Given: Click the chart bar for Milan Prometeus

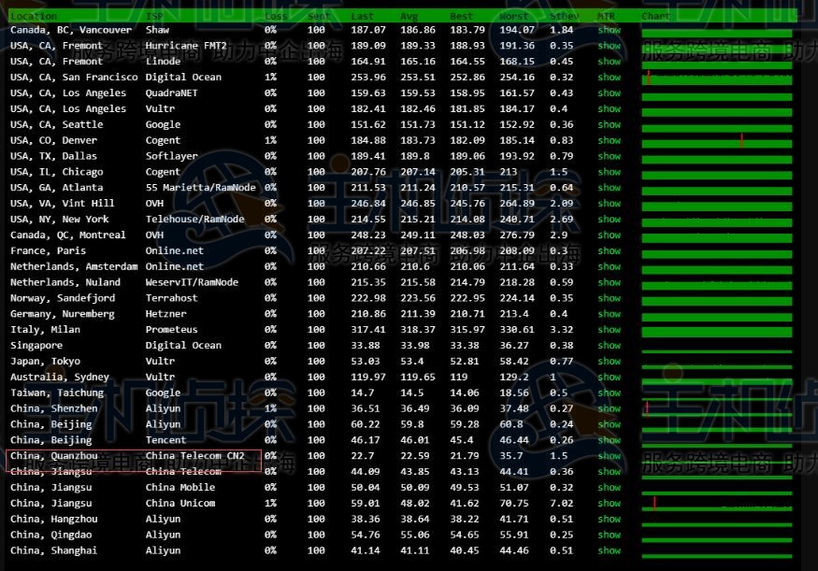Looking at the screenshot, I should pos(717,332).
